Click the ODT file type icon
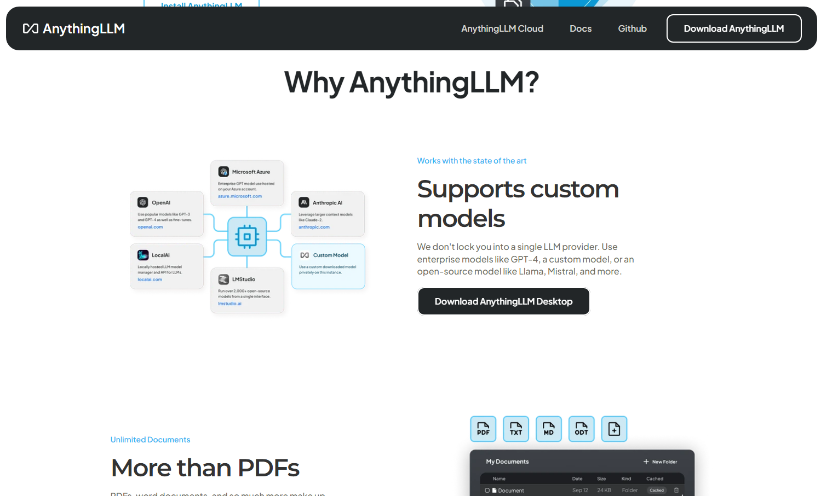Viewport: 821px width, 496px height. pos(582,429)
